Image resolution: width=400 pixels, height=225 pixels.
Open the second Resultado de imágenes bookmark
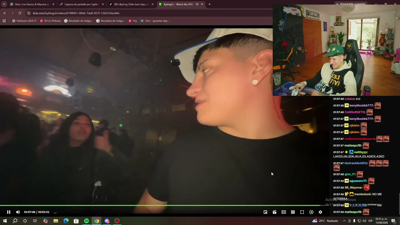pos(110,21)
